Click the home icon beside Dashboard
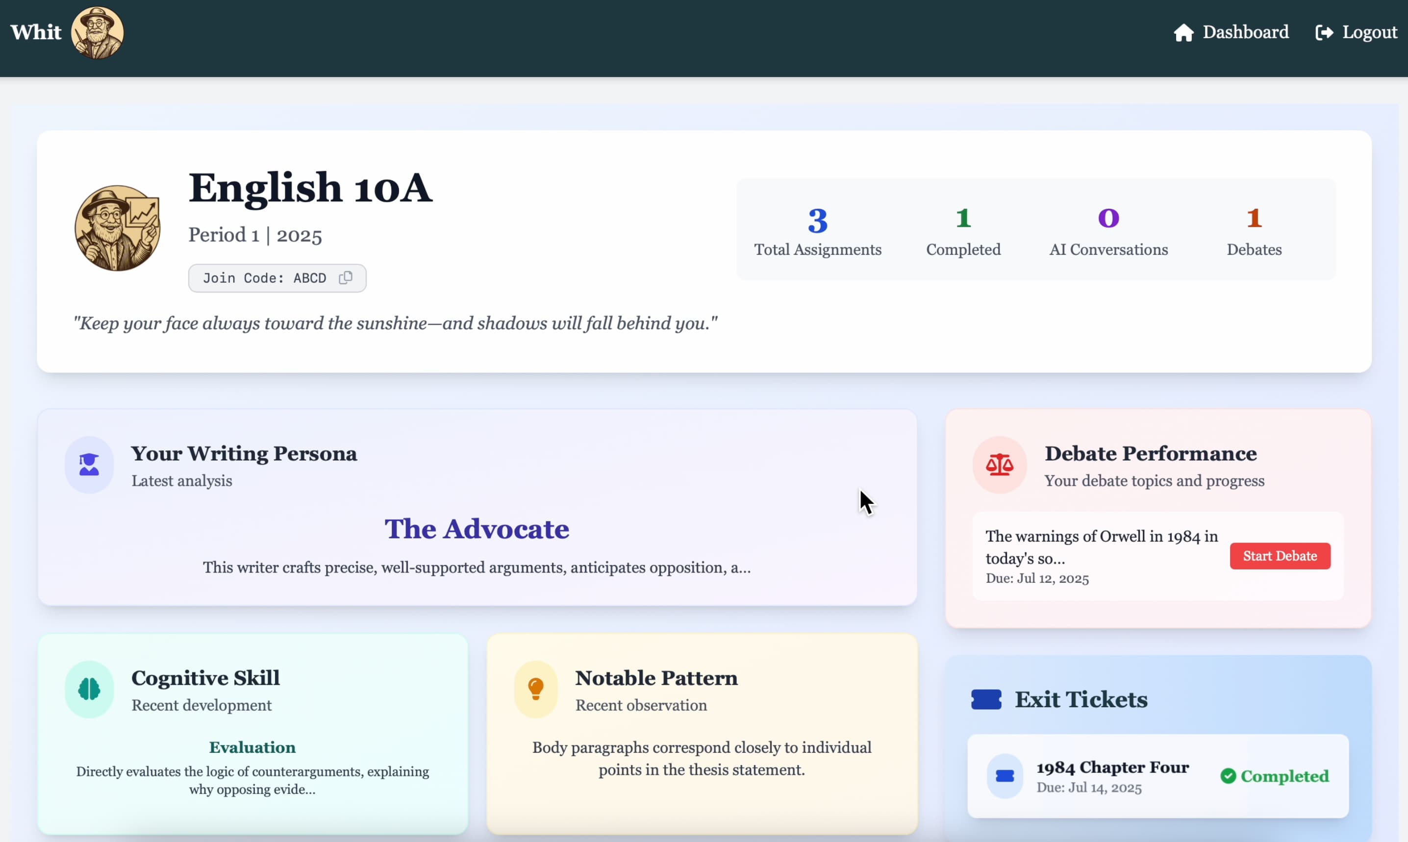1408x842 pixels. coord(1184,32)
